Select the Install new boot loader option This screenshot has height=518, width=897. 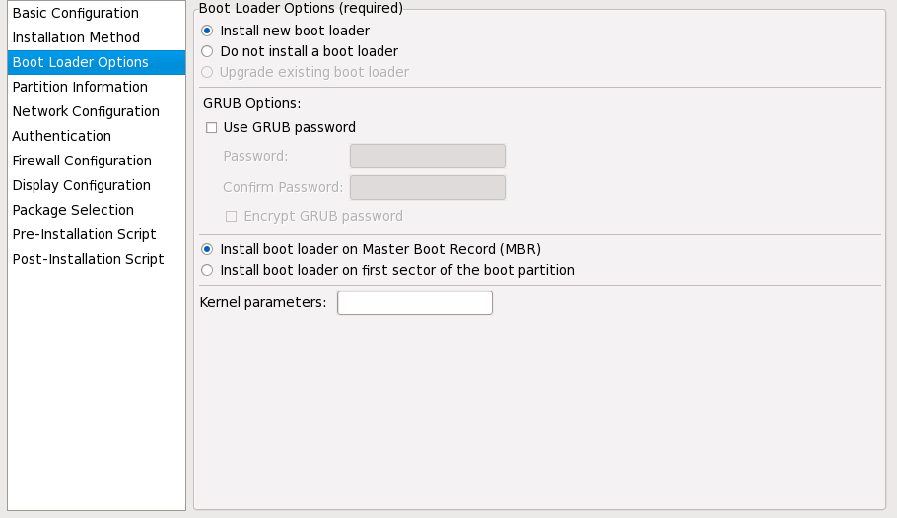[207, 31]
